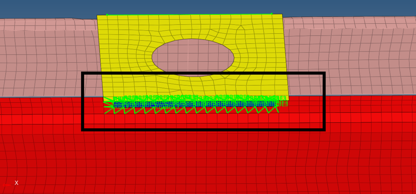The height and width of the screenshot is (194, 416).
Task: Pick the triangular element above the hole's right side
Action: point(241,28)
